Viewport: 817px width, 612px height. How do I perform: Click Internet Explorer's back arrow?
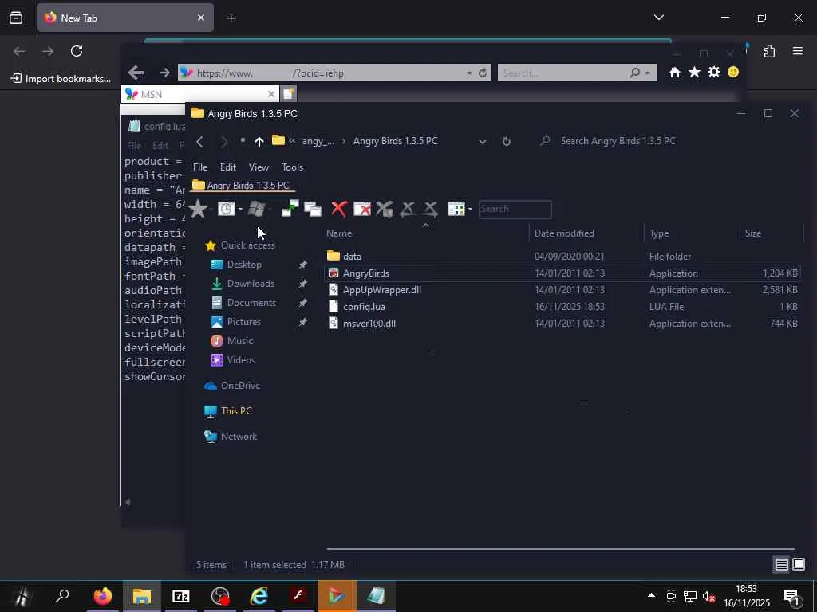coord(136,73)
